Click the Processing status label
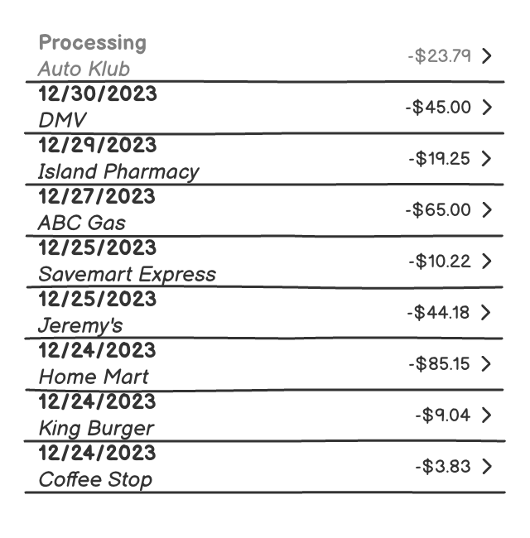The height and width of the screenshot is (538, 530). (93, 42)
